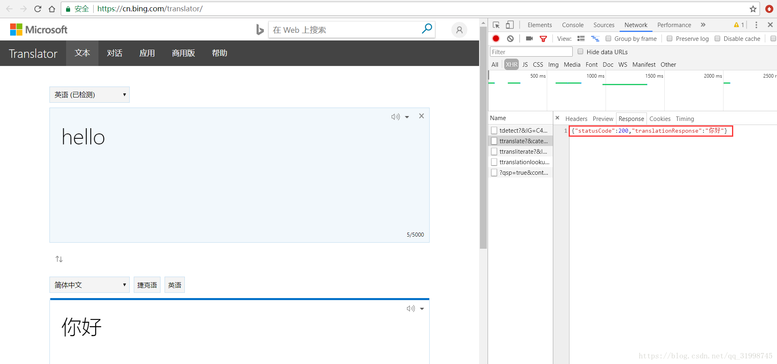Play audio of the source text hello
The width and height of the screenshot is (777, 364).
coord(396,117)
